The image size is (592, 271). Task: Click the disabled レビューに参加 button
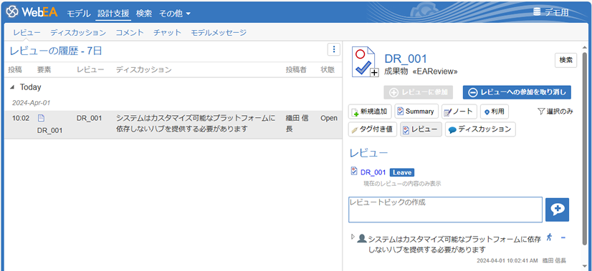point(418,92)
